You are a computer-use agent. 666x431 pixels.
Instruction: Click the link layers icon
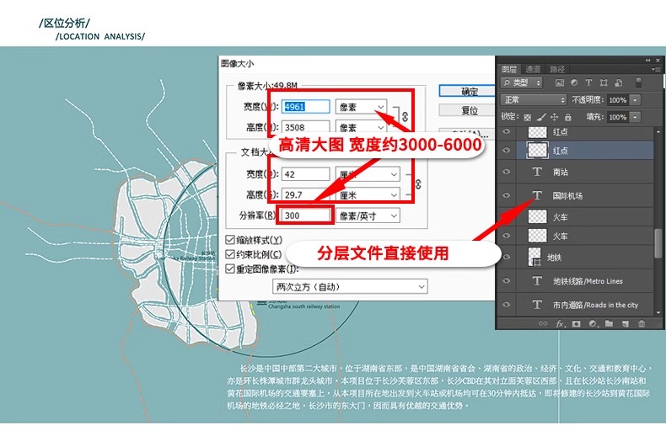click(543, 324)
